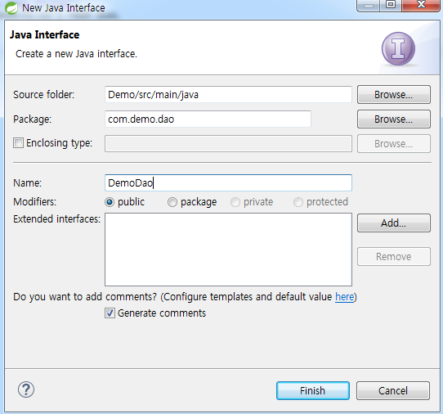Click into the Package field
Image resolution: width=443 pixels, height=414 pixels.
pos(208,119)
